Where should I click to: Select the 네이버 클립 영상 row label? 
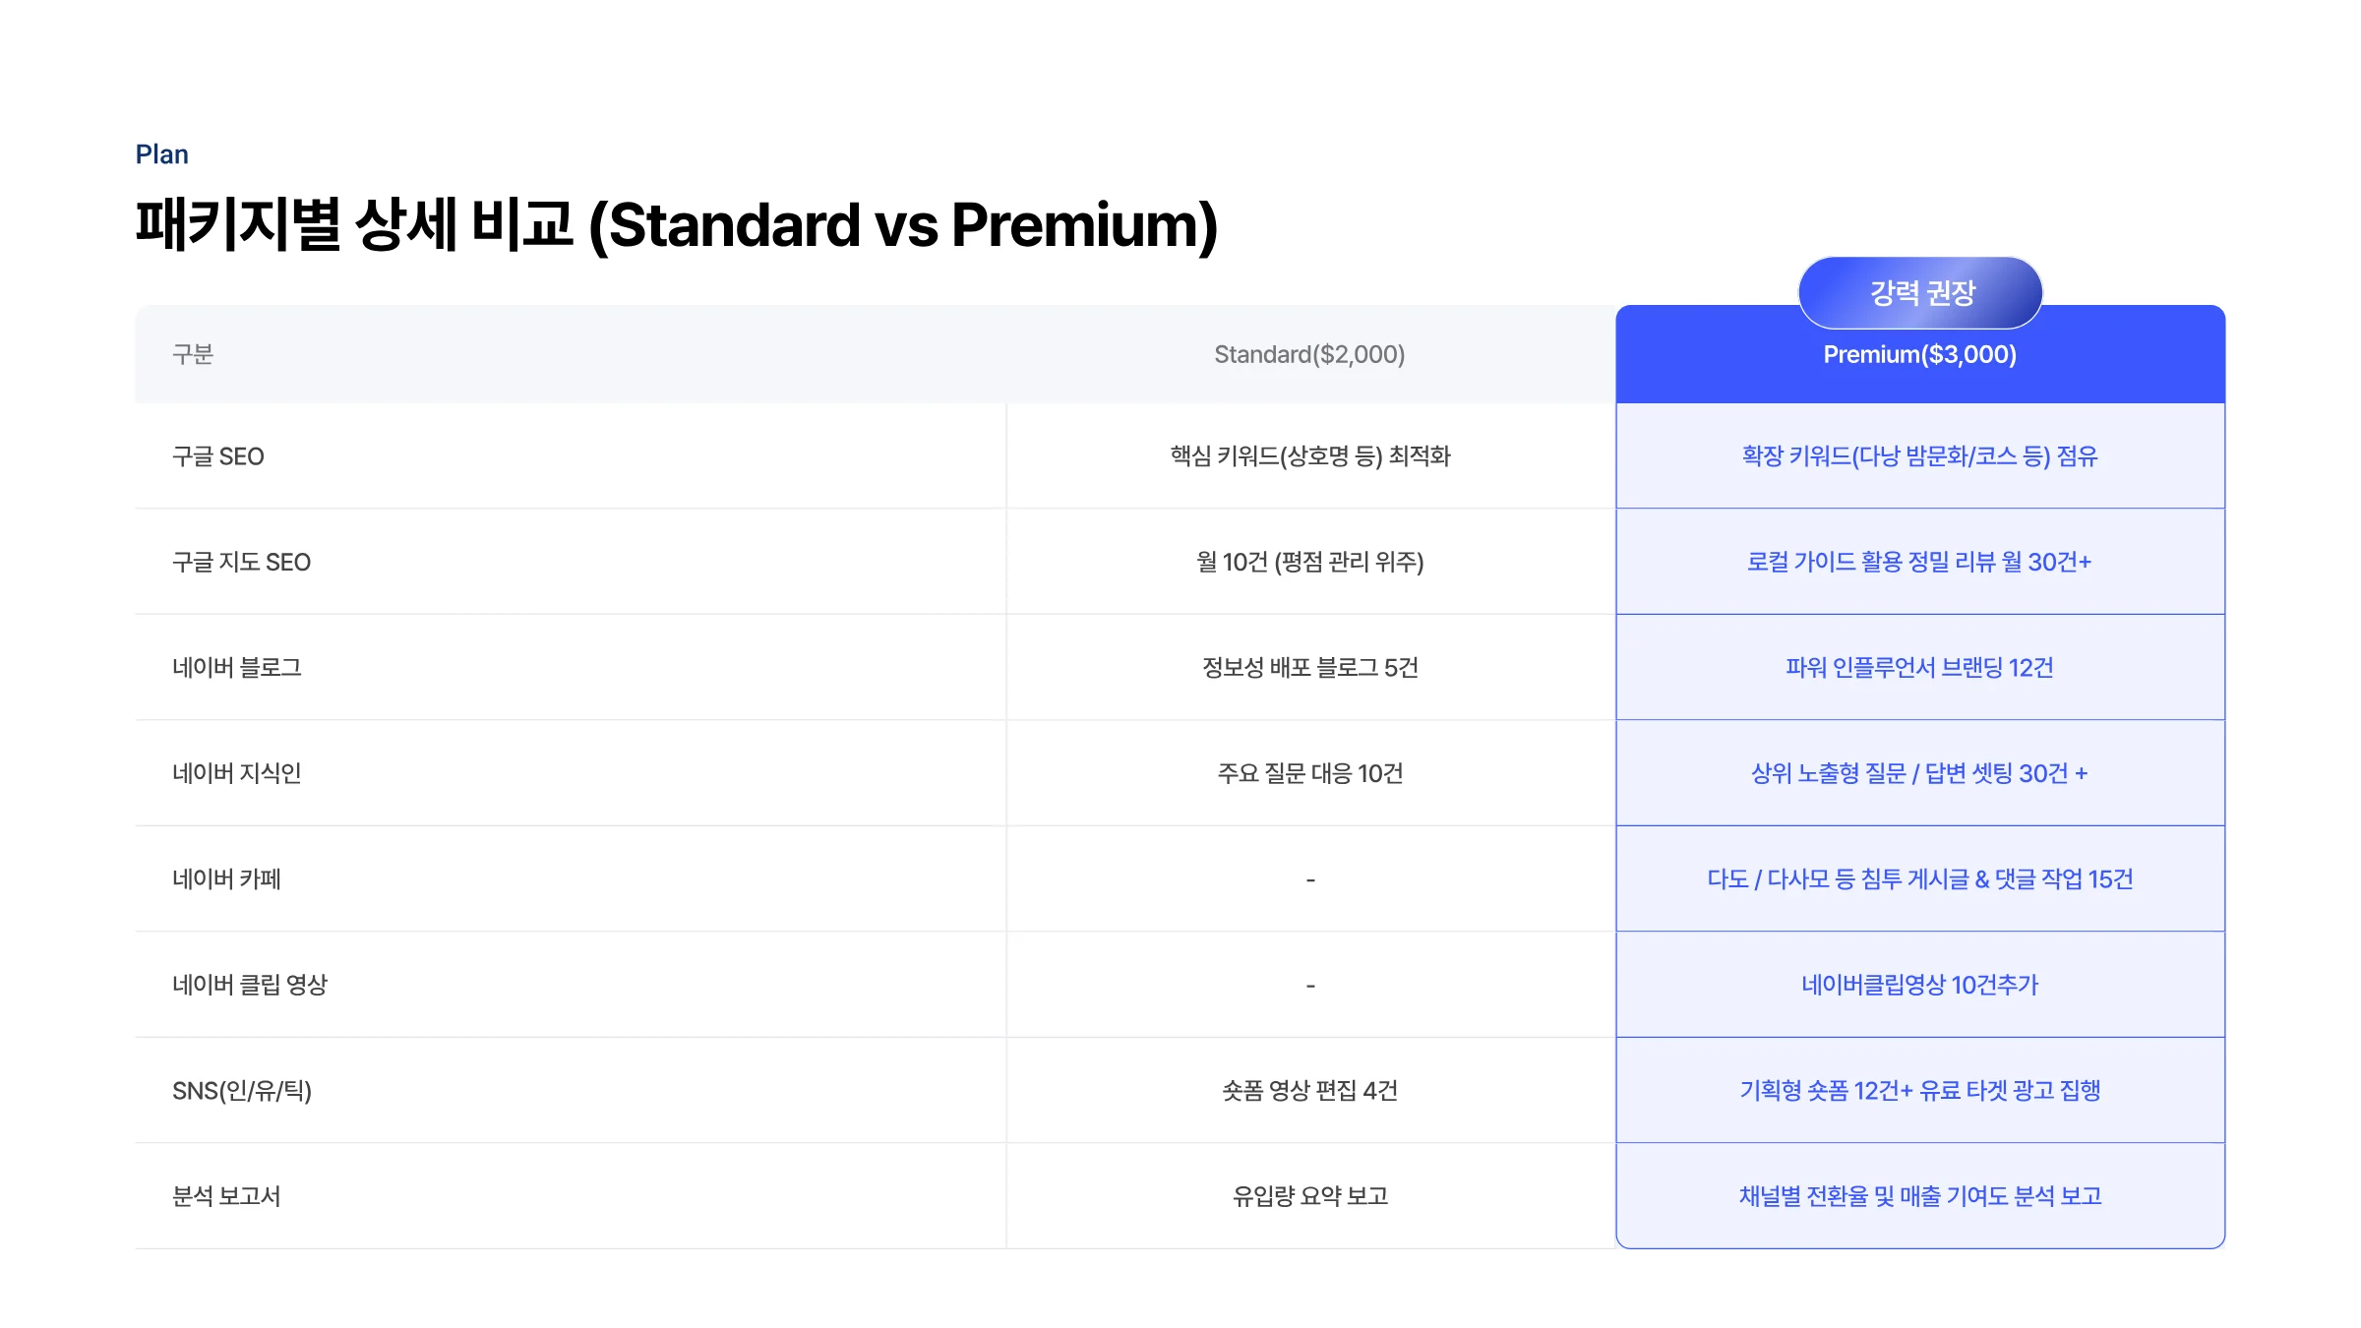click(x=250, y=985)
